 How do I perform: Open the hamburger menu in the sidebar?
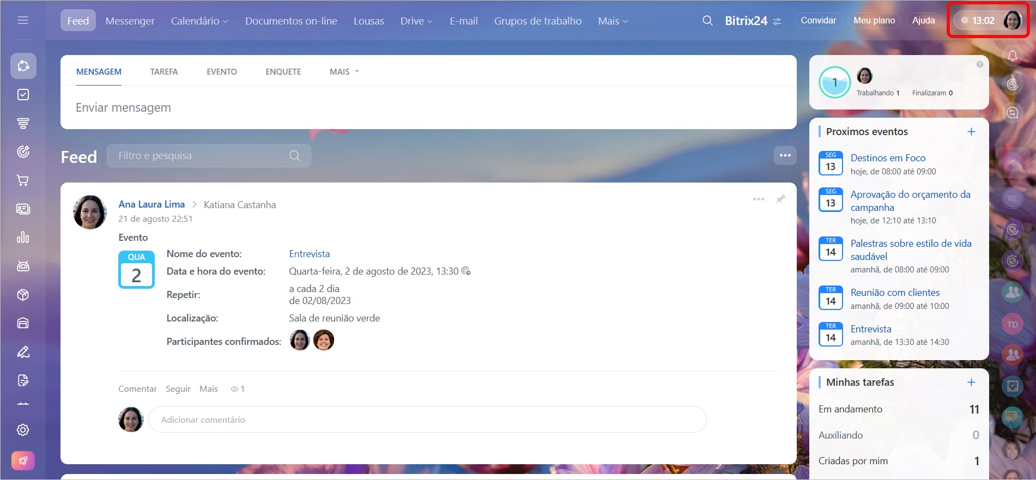(x=23, y=20)
